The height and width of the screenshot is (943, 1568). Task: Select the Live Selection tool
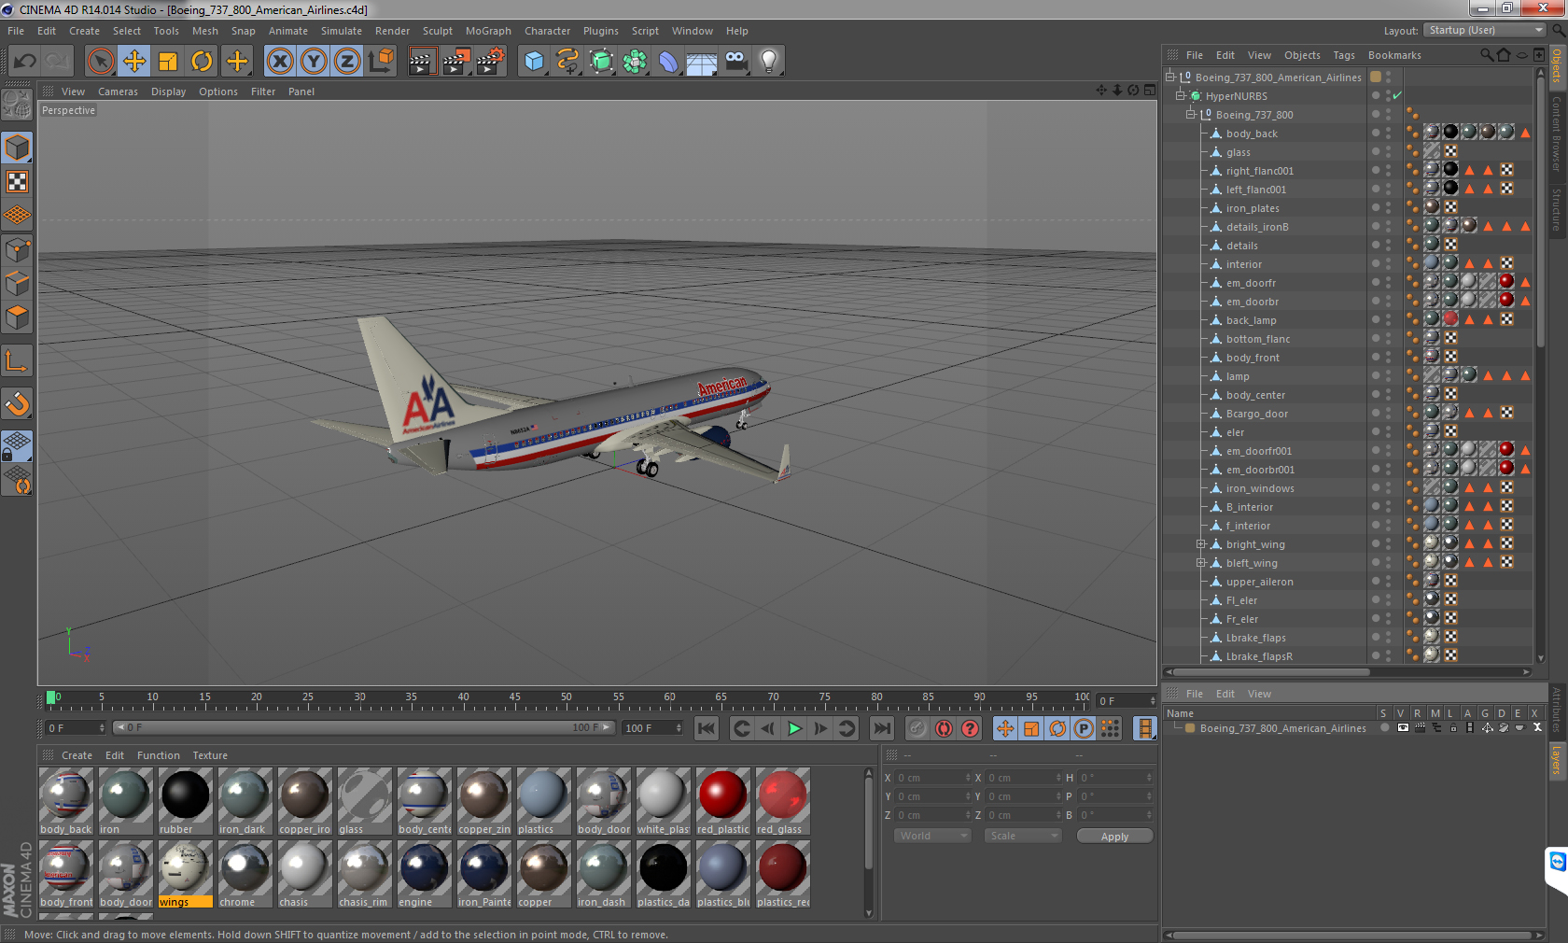tap(101, 62)
